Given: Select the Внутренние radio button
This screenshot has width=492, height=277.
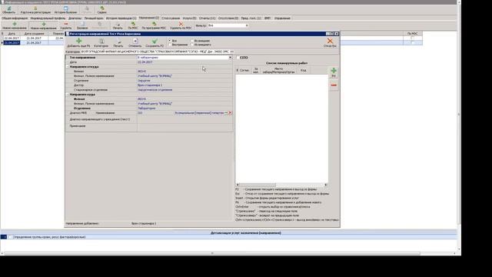Looking at the screenshot, I should (x=170, y=45).
